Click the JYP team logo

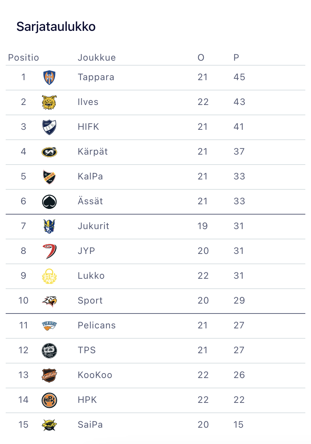(49, 251)
